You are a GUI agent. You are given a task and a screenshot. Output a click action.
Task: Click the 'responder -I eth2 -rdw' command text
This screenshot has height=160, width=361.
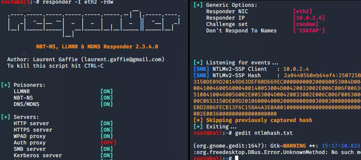coord(78,2)
